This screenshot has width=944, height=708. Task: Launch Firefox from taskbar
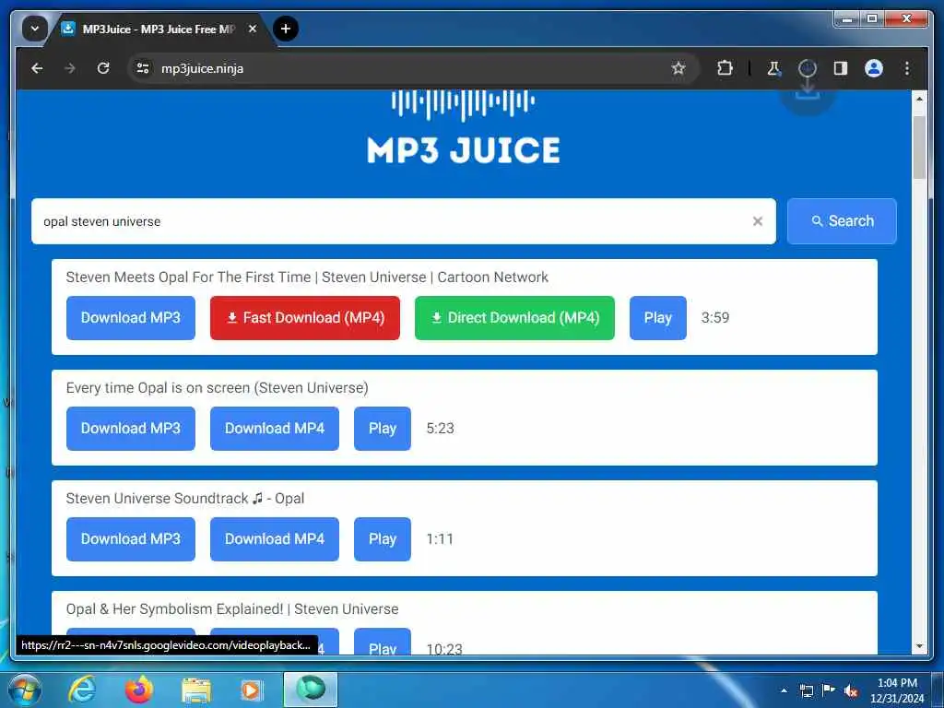(139, 690)
